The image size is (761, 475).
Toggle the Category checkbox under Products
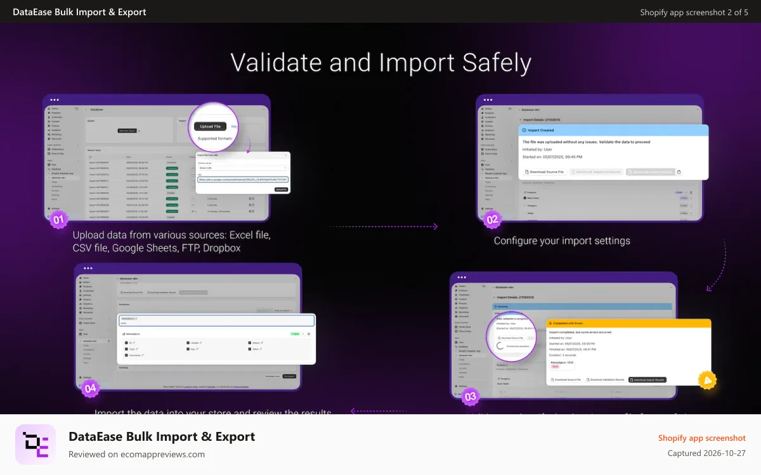[x=524, y=205]
